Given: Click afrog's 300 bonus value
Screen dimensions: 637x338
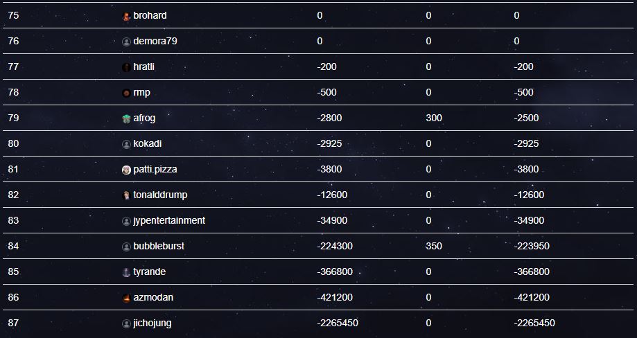Looking at the screenshot, I should tap(435, 118).
